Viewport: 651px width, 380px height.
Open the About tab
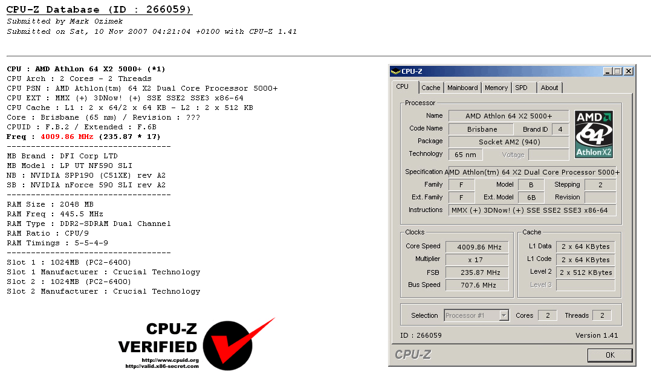pyautogui.click(x=549, y=88)
